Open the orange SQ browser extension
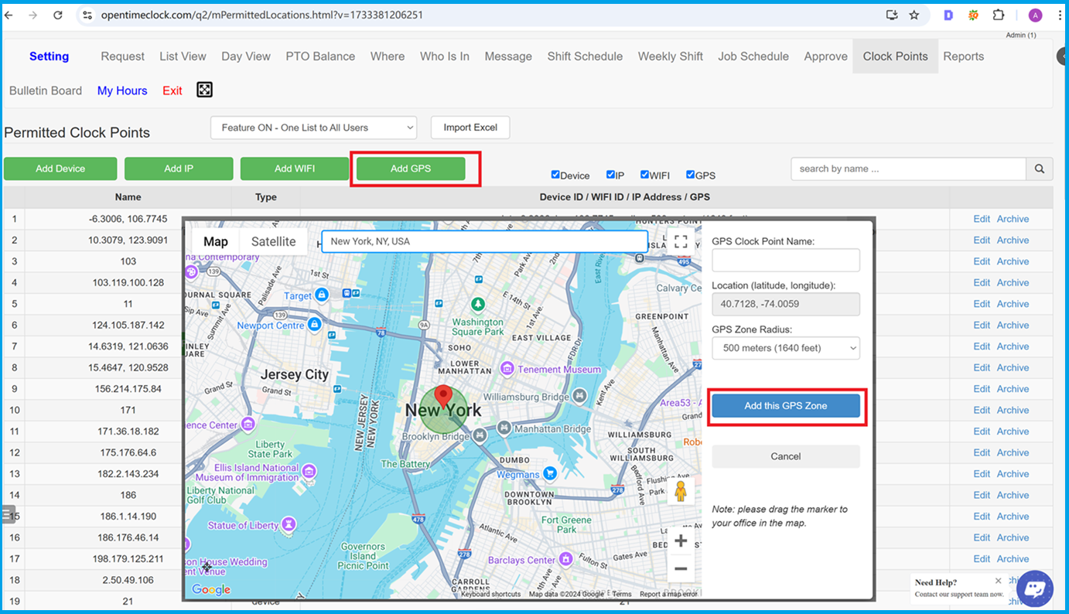The height and width of the screenshot is (614, 1069). click(973, 15)
